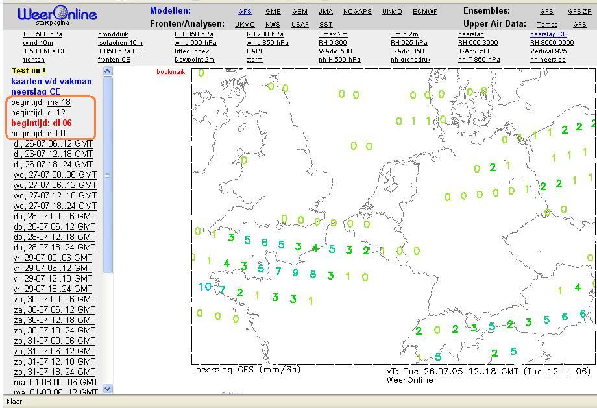The image size is (597, 408).
Task: Choose begintijd di 00
Action: (x=56, y=133)
